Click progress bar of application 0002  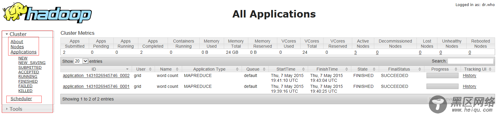click(x=442, y=75)
